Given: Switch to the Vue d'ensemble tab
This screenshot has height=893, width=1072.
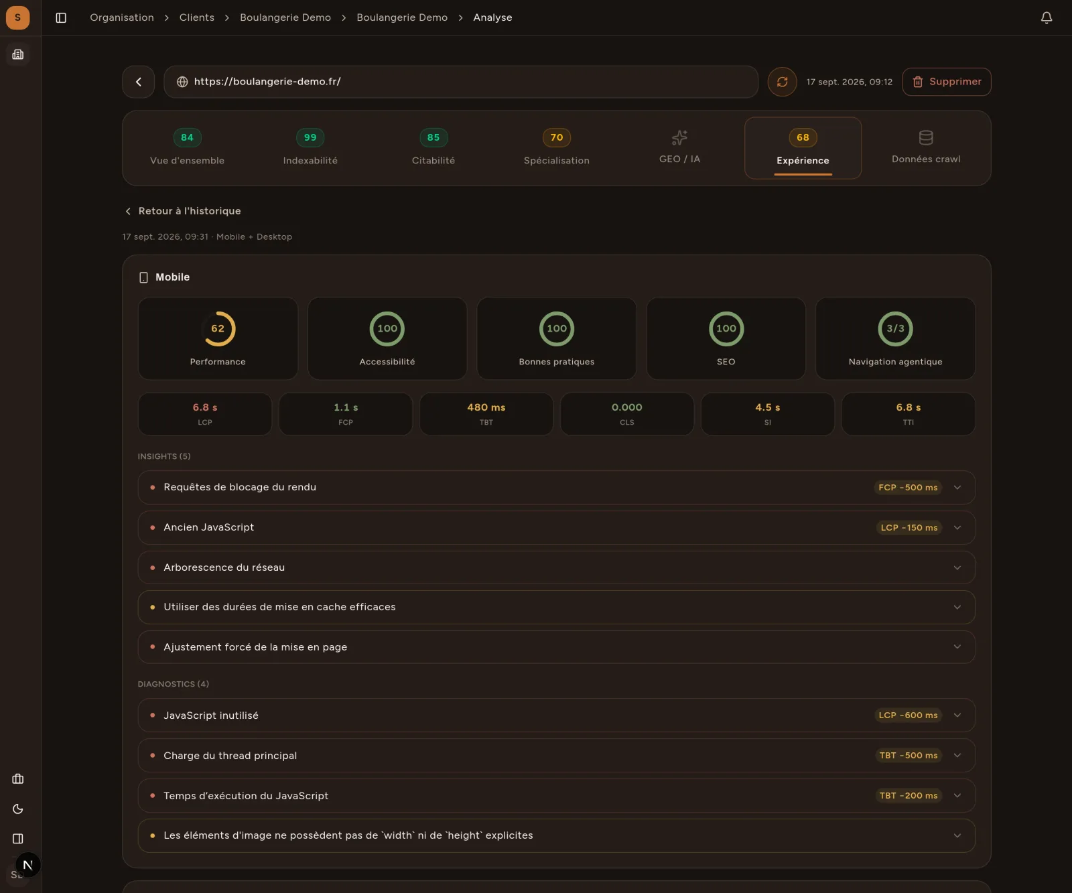Looking at the screenshot, I should (187, 148).
